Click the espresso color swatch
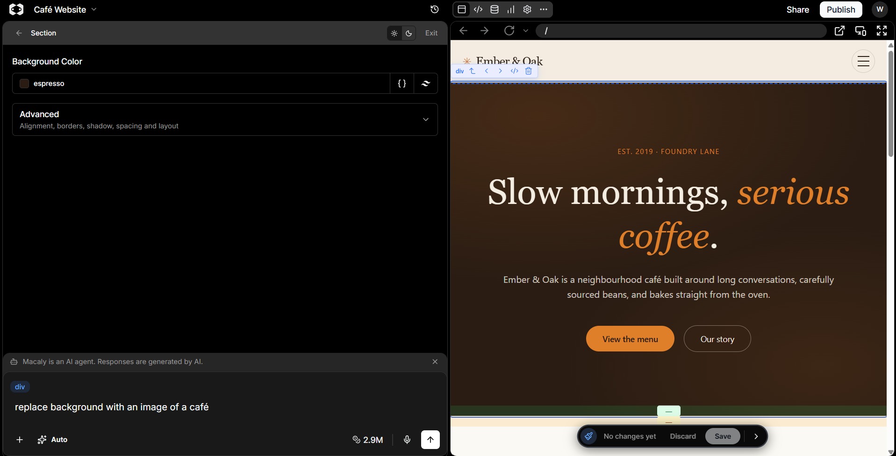The image size is (896, 456). (x=24, y=84)
